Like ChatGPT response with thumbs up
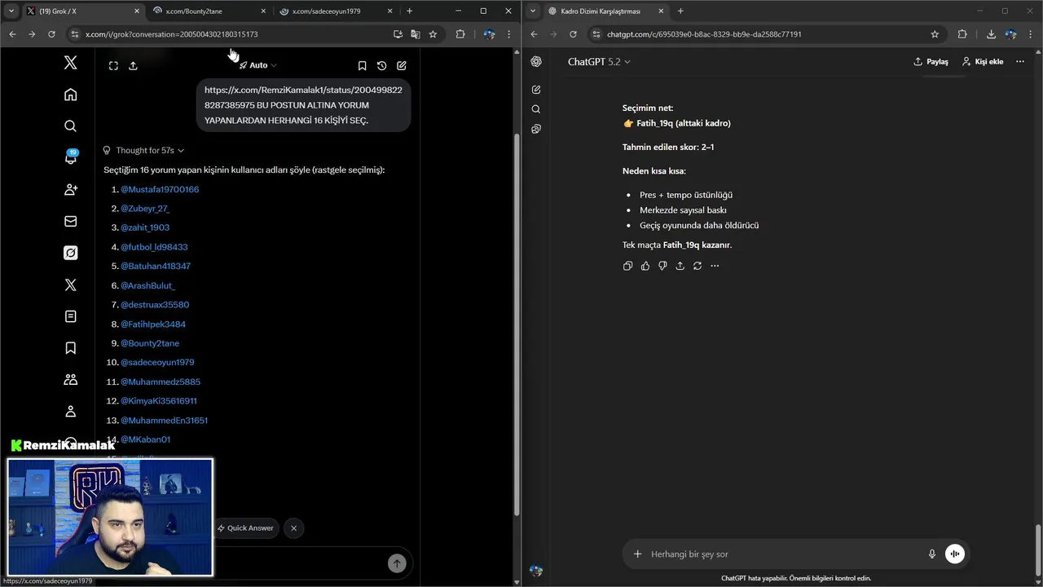 click(x=645, y=266)
